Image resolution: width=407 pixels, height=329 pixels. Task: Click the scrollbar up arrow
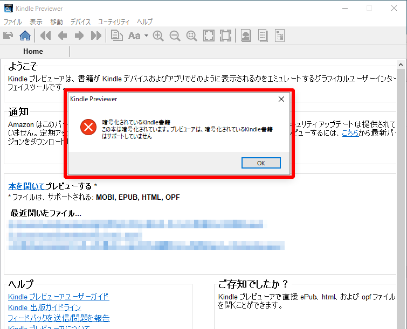[401, 64]
